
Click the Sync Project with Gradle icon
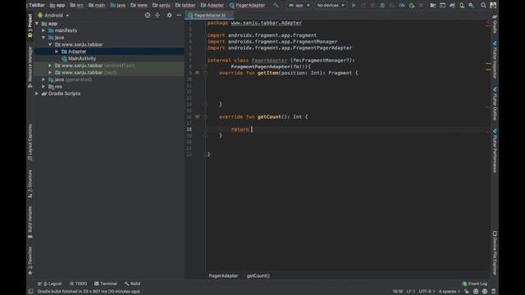(452, 6)
